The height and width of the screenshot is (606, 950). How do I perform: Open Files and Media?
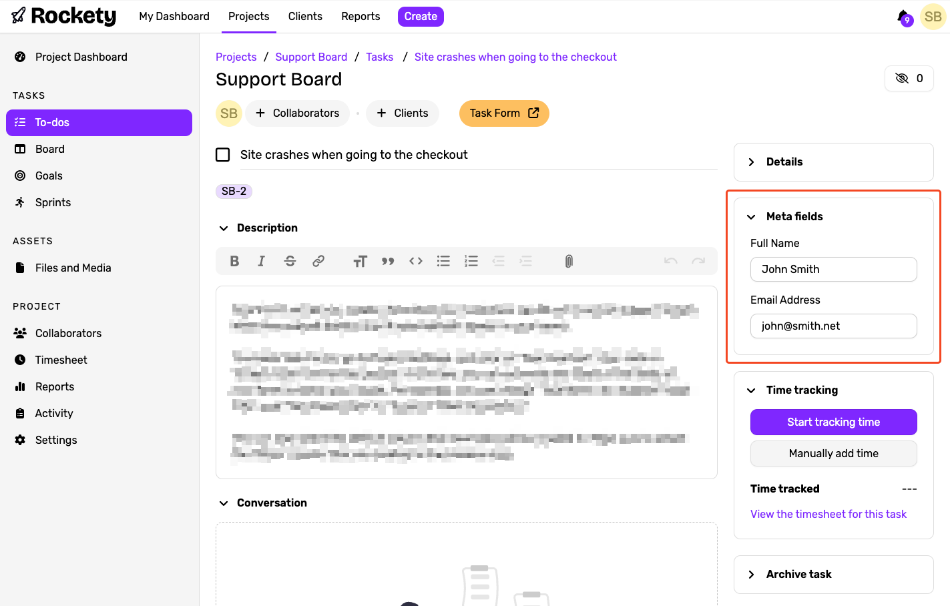pyautogui.click(x=99, y=268)
